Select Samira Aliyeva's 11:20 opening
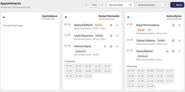This screenshot has height=92, width=185. 131,76
